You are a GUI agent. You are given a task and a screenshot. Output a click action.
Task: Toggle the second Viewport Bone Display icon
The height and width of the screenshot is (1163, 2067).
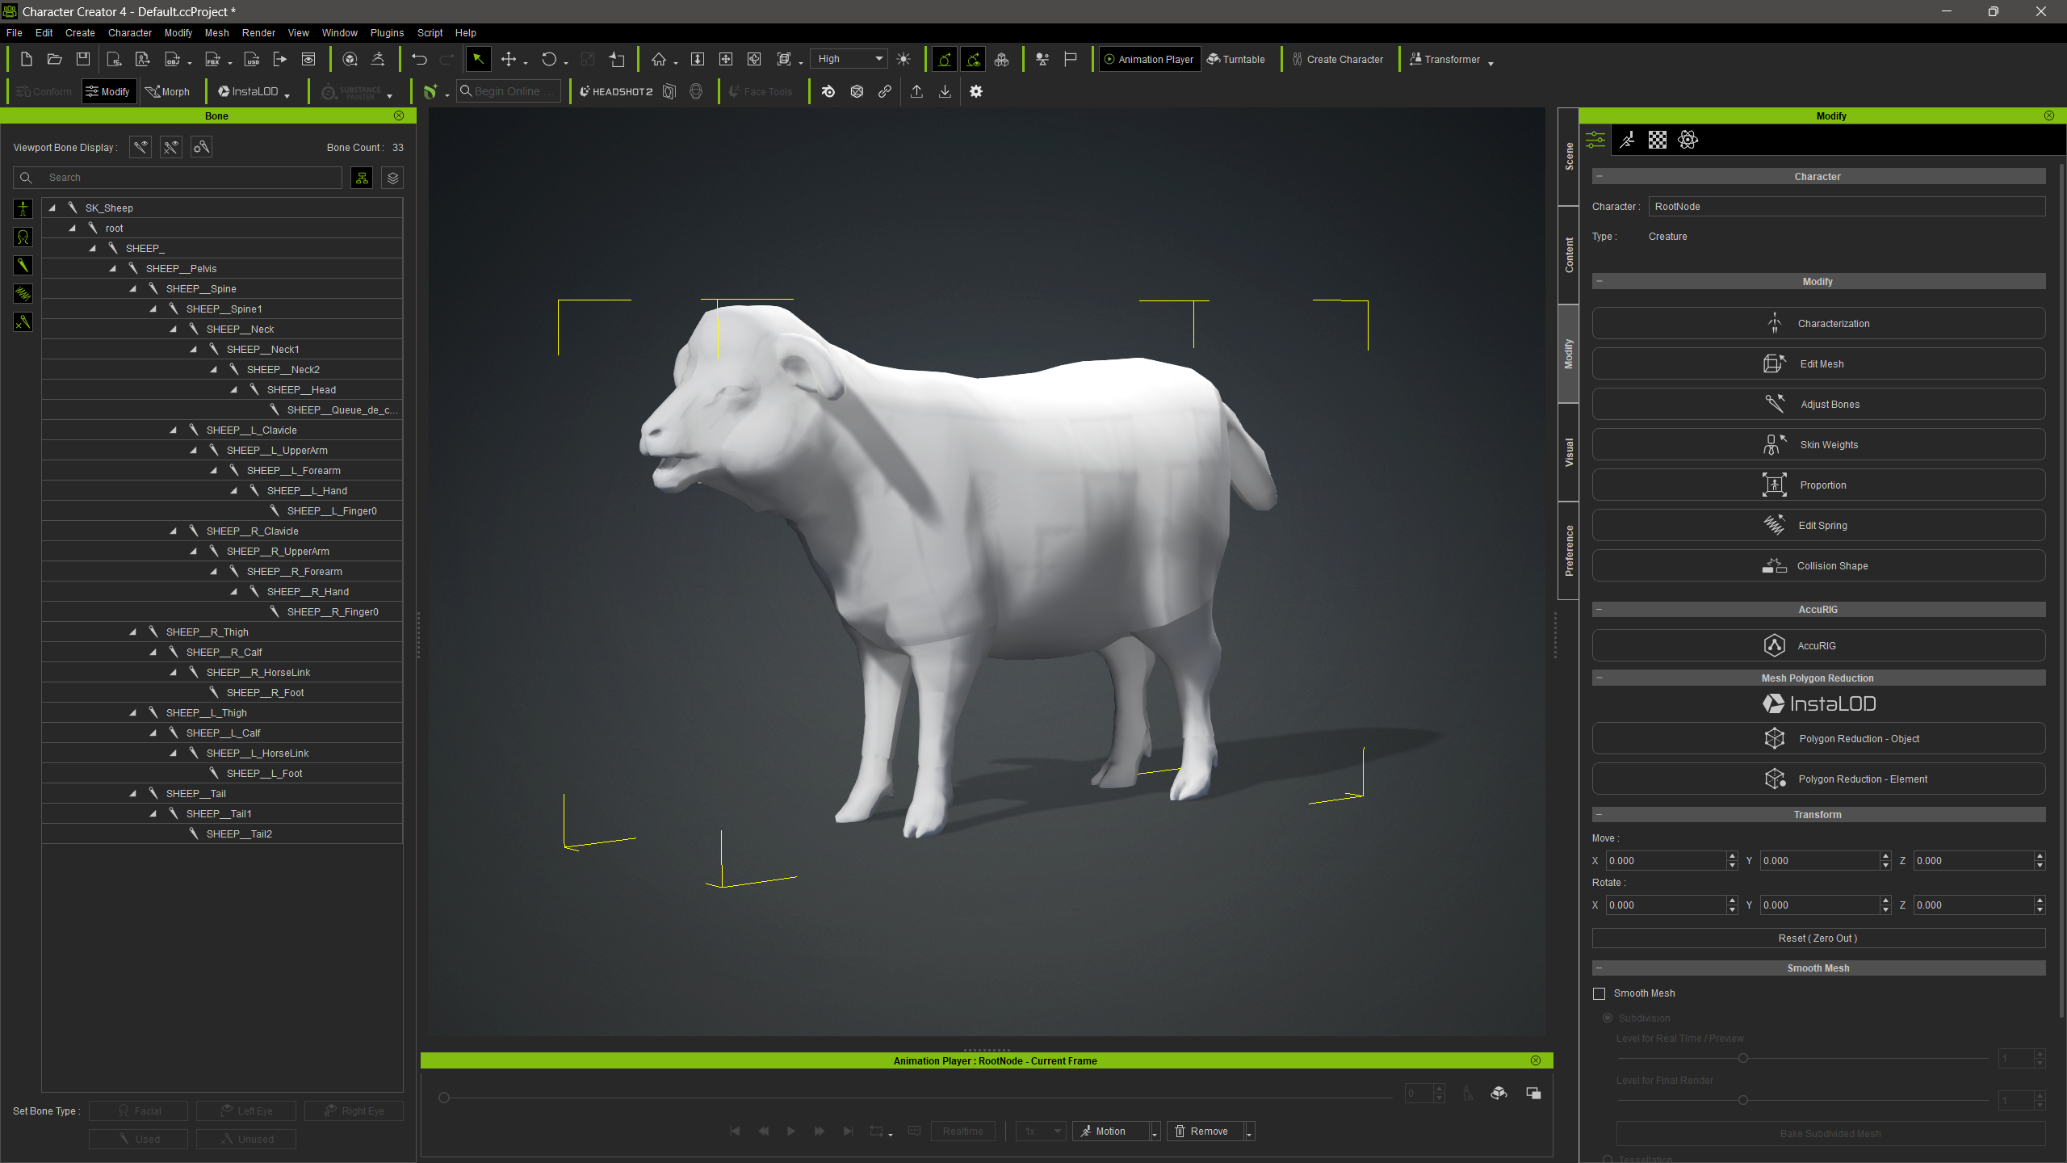point(171,147)
